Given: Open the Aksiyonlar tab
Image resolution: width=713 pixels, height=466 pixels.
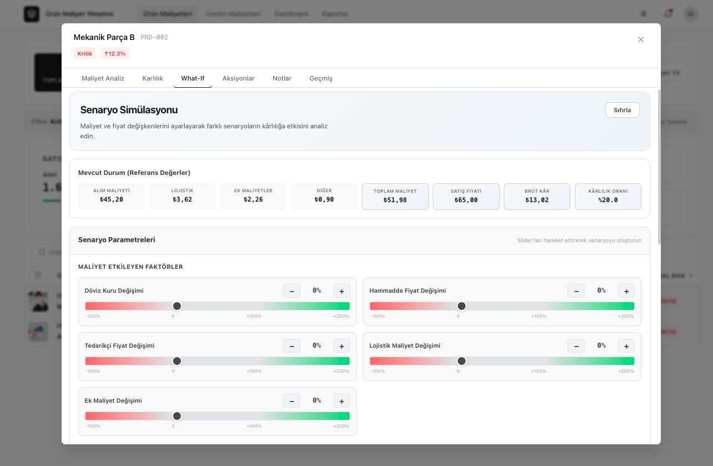Looking at the screenshot, I should (x=239, y=78).
